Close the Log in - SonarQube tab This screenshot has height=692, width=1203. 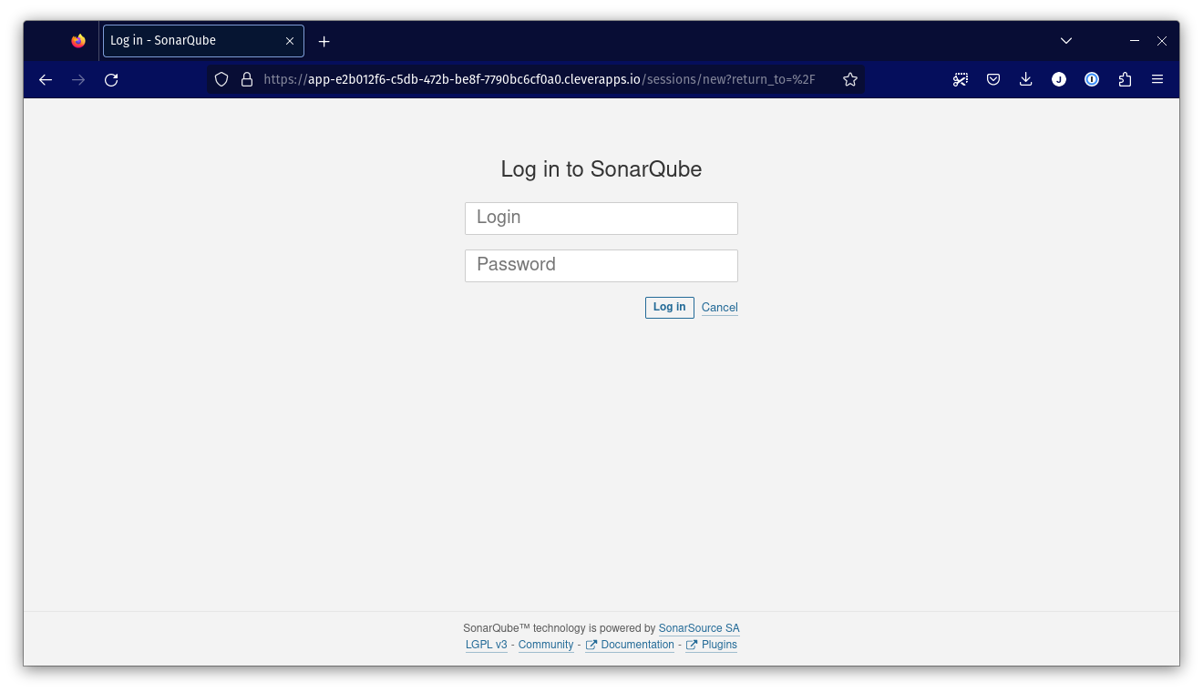pos(290,41)
